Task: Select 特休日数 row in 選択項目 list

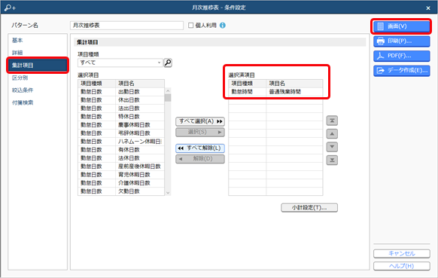Action: coord(121,117)
